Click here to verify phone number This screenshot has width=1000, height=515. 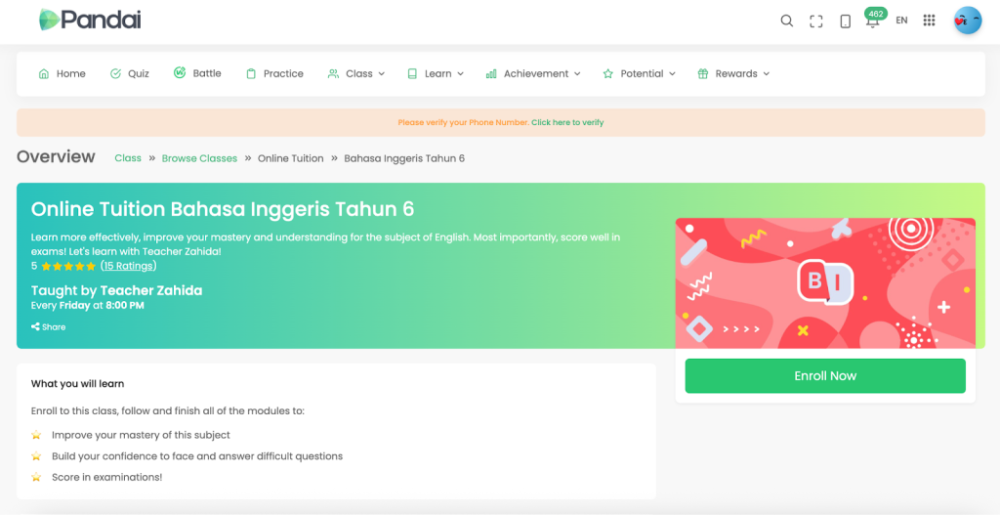(x=567, y=122)
